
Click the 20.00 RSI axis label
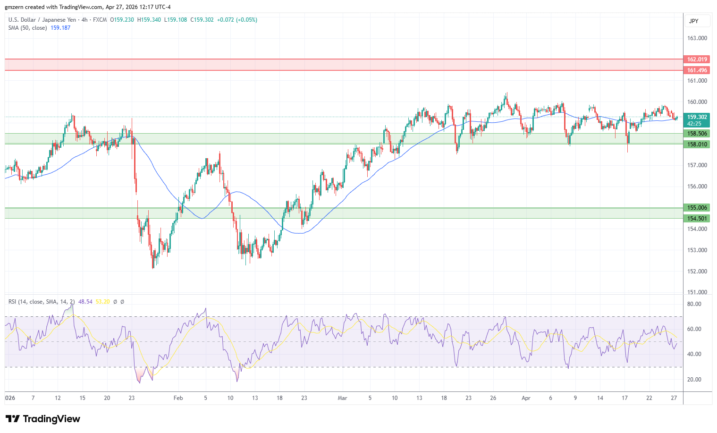coord(694,380)
